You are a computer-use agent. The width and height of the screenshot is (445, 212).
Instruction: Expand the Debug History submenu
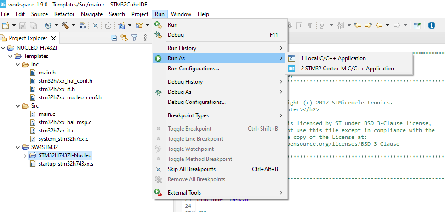pos(220,82)
